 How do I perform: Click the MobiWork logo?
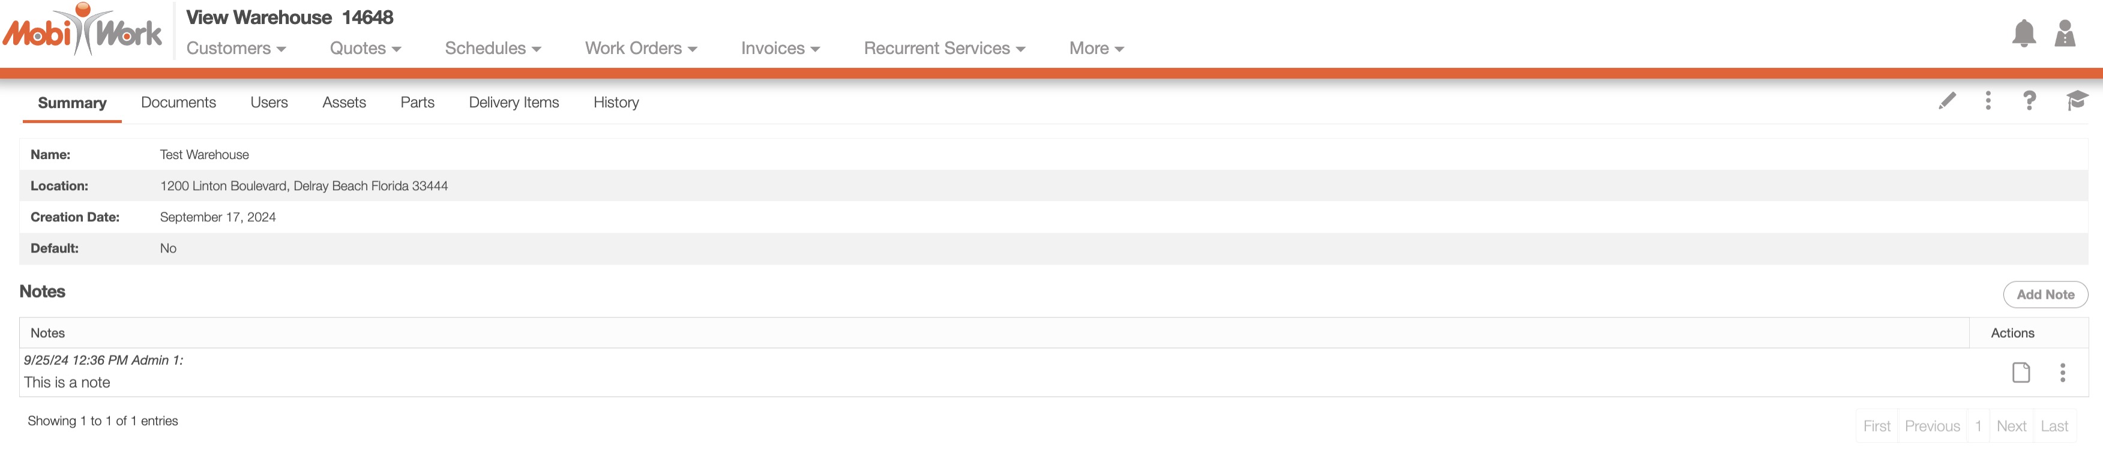tap(82, 30)
